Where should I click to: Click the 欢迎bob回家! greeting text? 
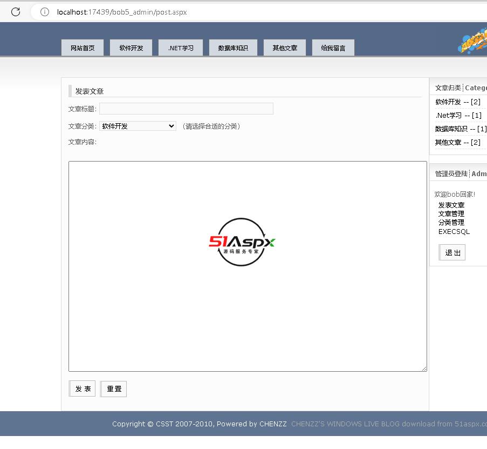click(455, 194)
